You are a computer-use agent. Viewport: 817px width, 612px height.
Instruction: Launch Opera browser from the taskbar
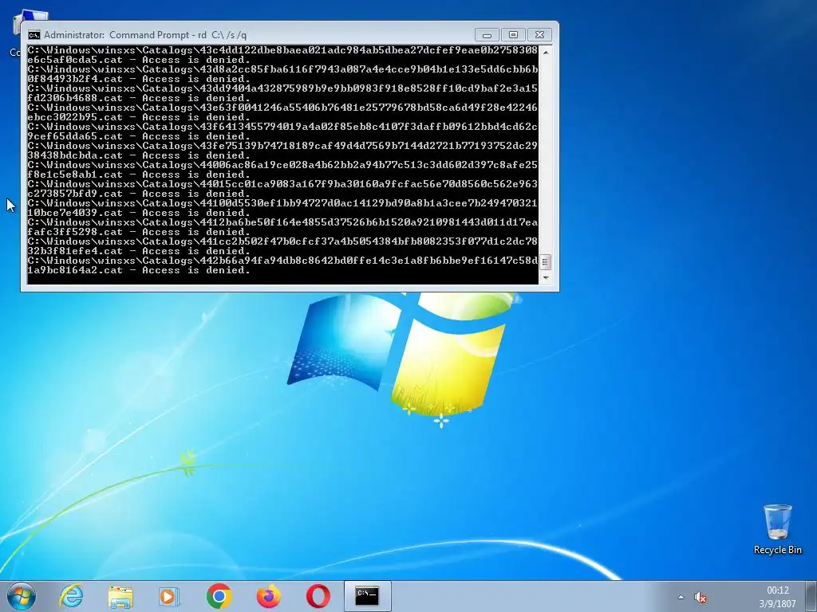(318, 596)
